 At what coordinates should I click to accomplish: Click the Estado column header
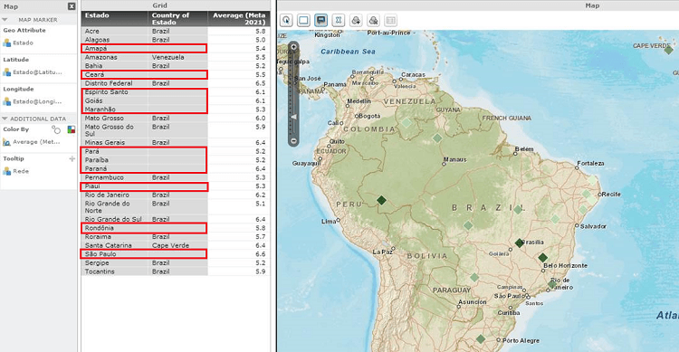pyautogui.click(x=115, y=18)
